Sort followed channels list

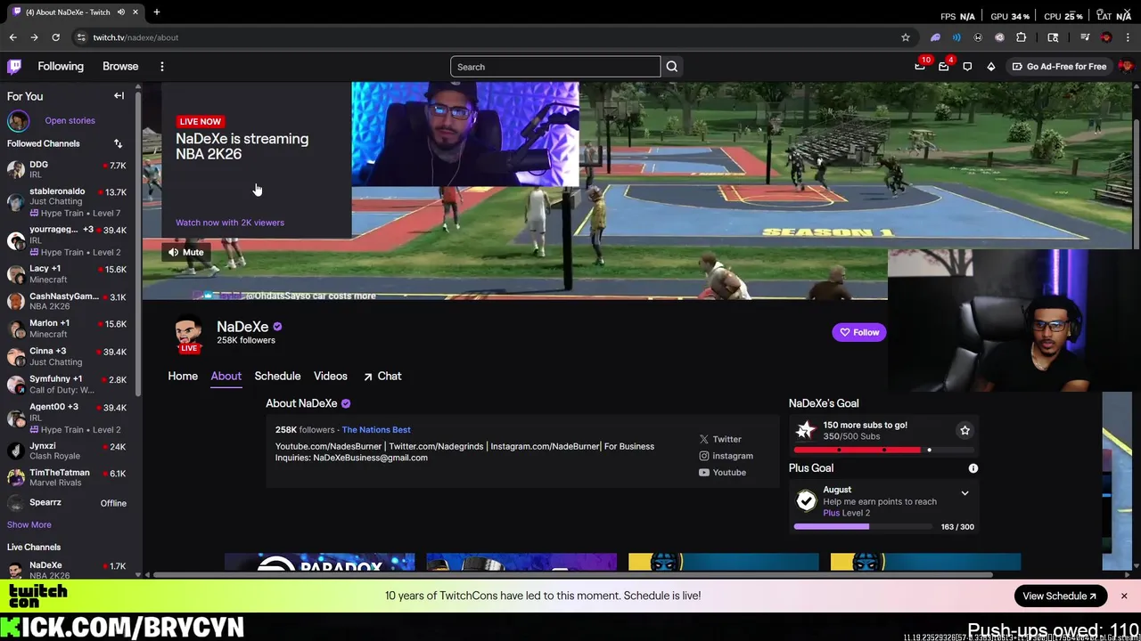coord(118,143)
